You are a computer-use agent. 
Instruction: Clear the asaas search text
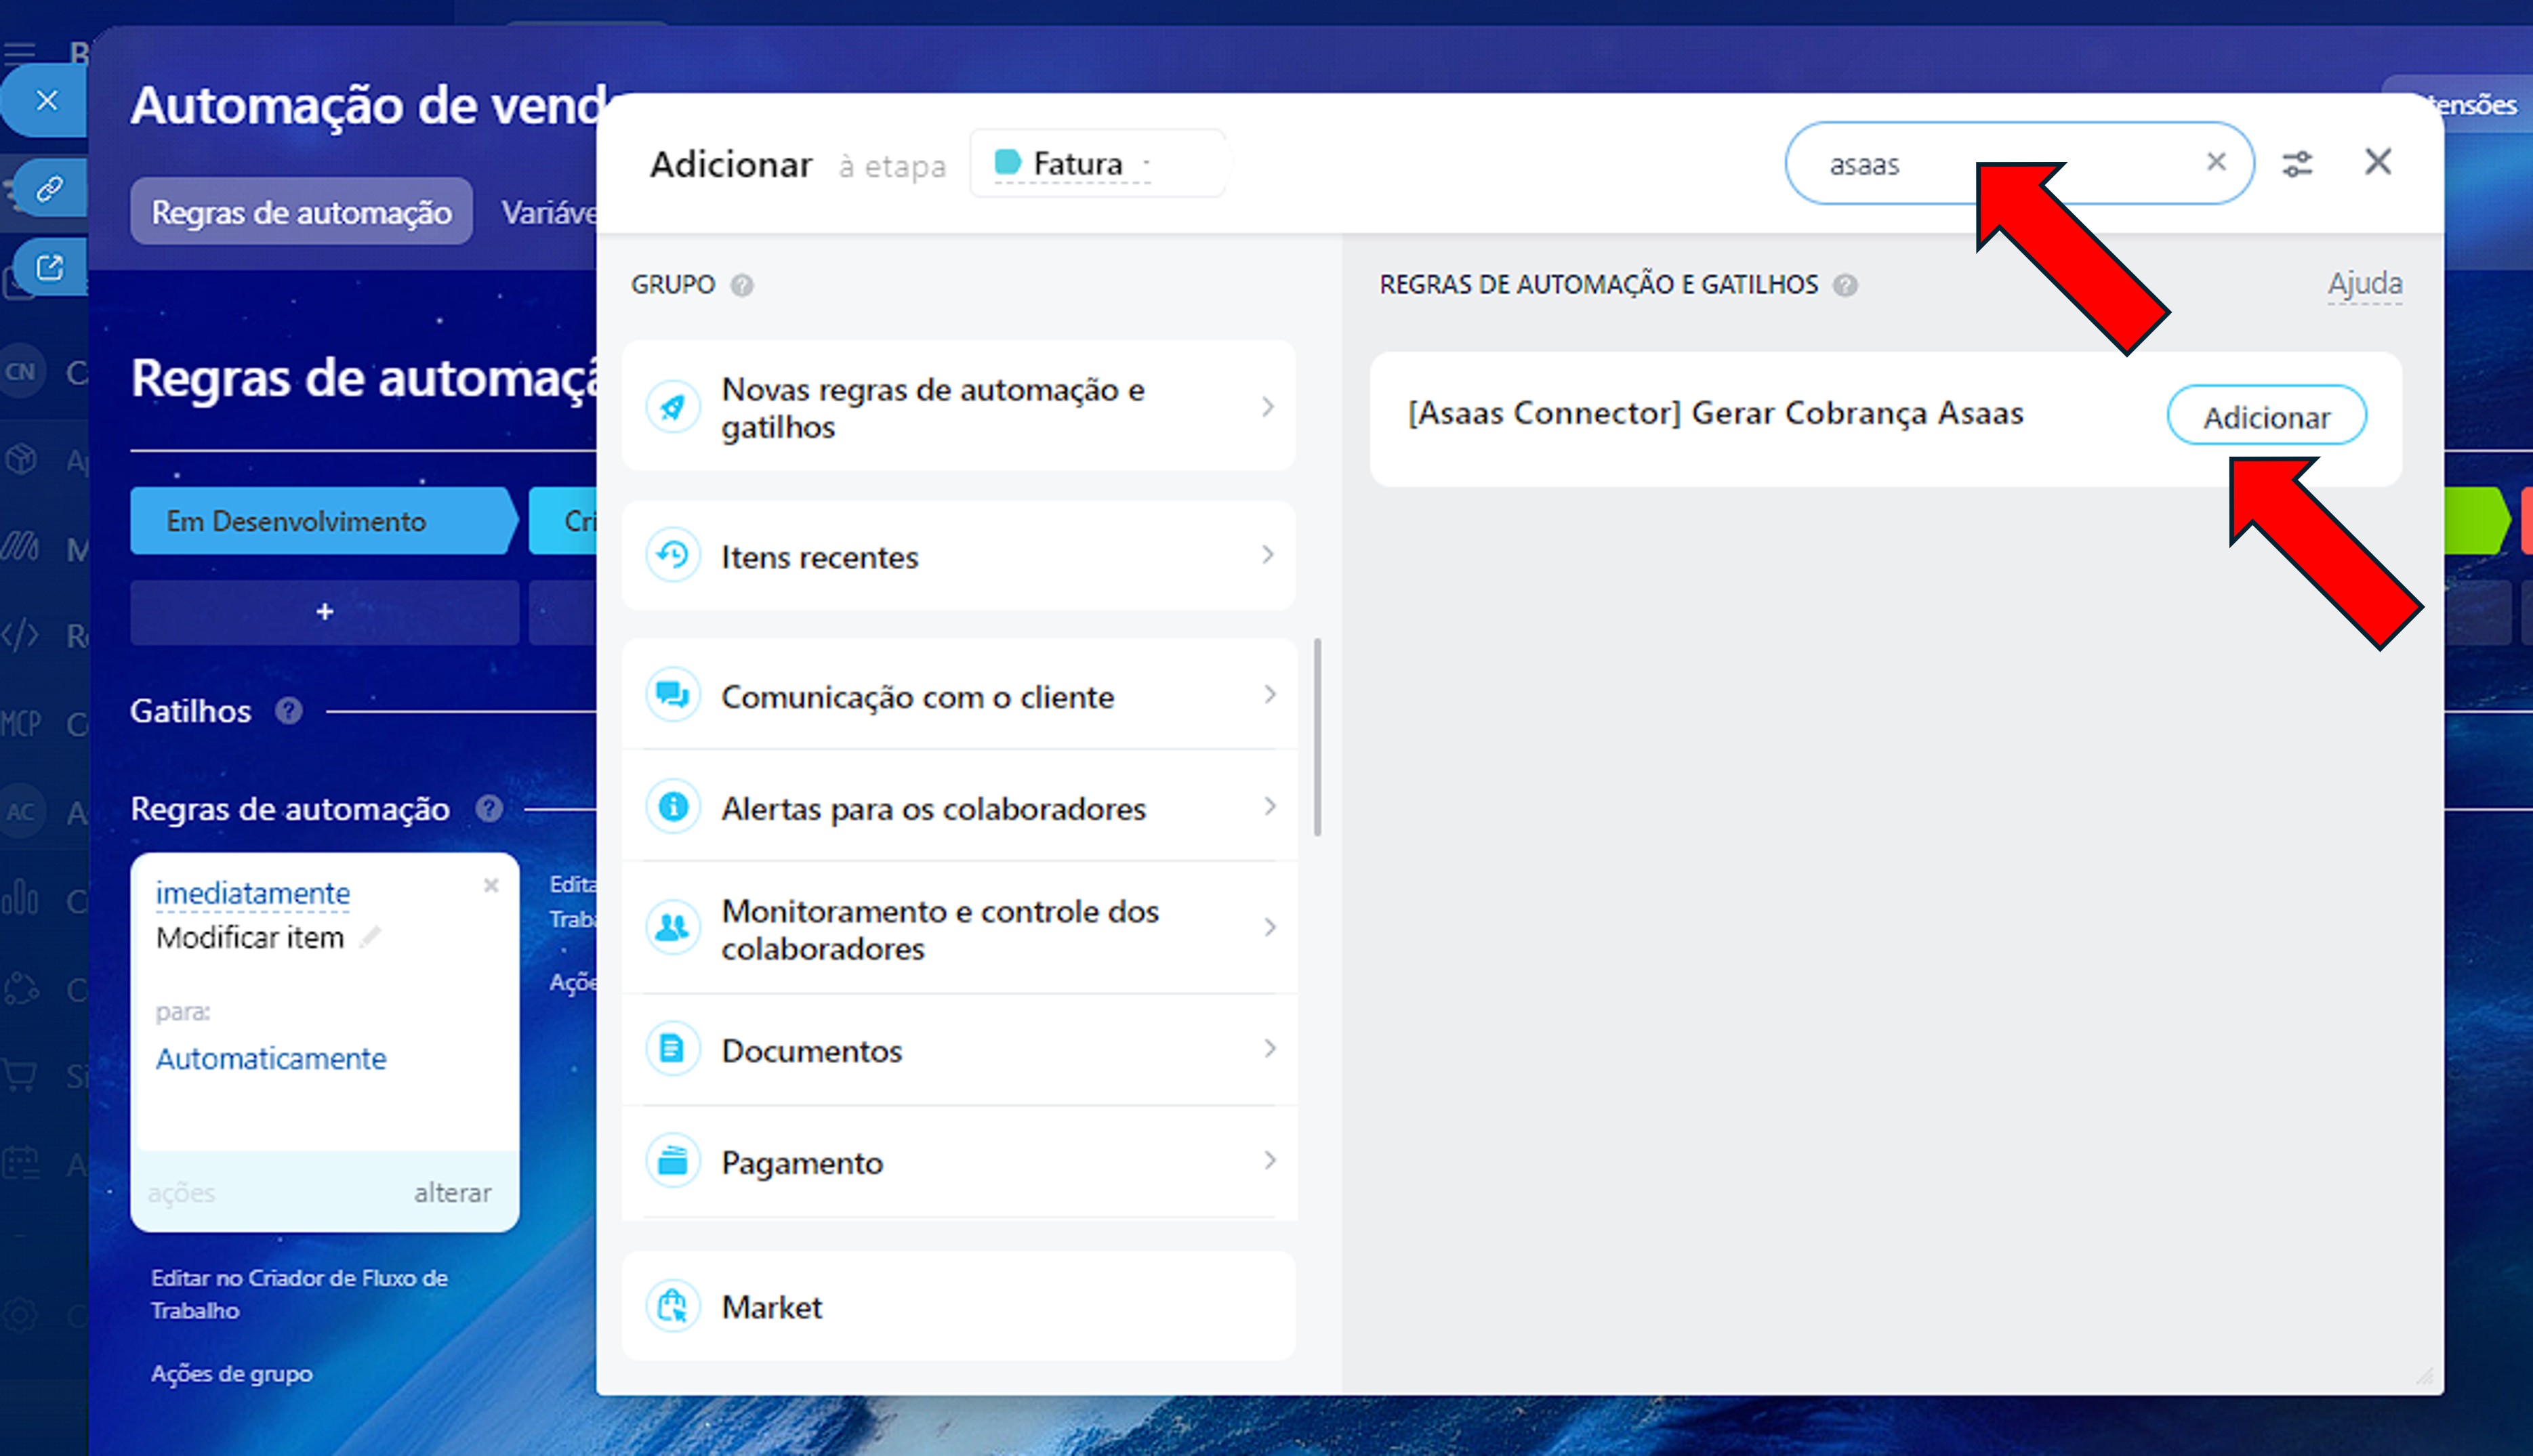coord(2216,162)
